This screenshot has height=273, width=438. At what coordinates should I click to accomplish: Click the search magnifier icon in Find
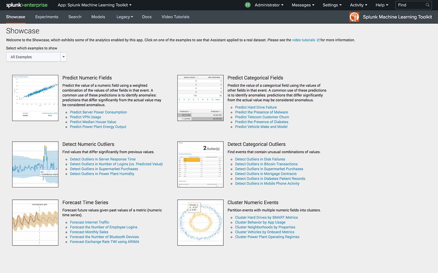coord(427,5)
